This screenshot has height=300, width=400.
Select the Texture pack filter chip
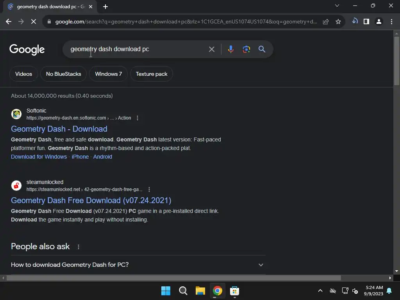(x=152, y=74)
